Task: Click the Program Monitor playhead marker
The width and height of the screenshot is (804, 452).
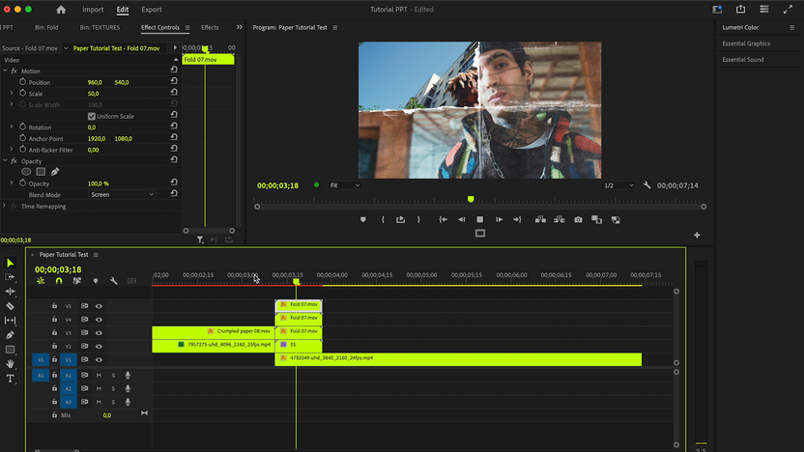Action: coord(471,199)
